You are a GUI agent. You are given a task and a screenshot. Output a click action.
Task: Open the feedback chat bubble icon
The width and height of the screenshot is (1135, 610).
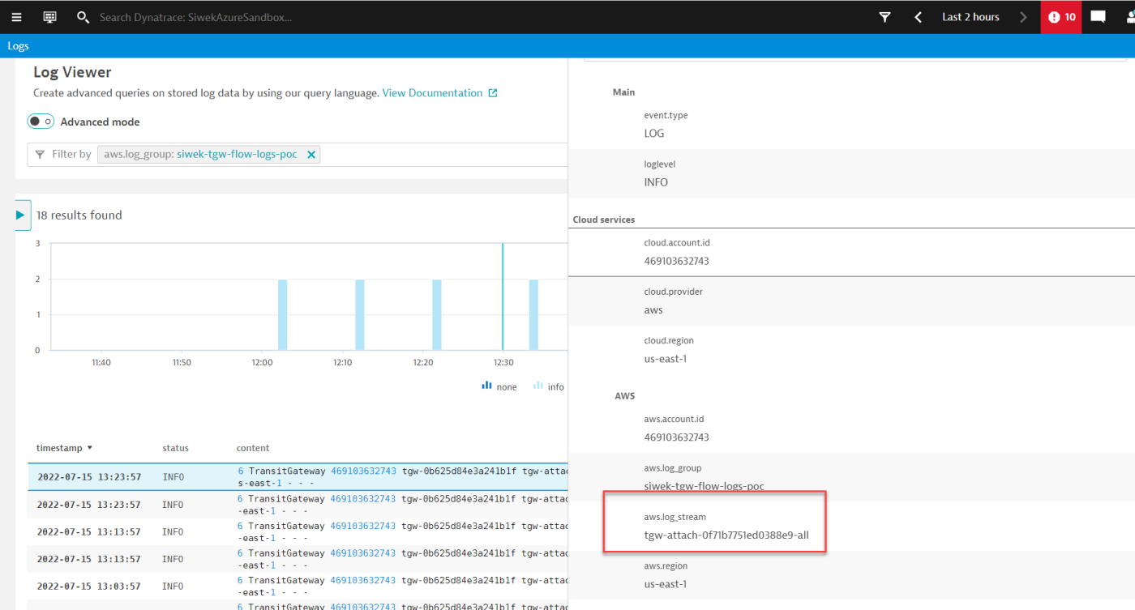pos(1099,16)
